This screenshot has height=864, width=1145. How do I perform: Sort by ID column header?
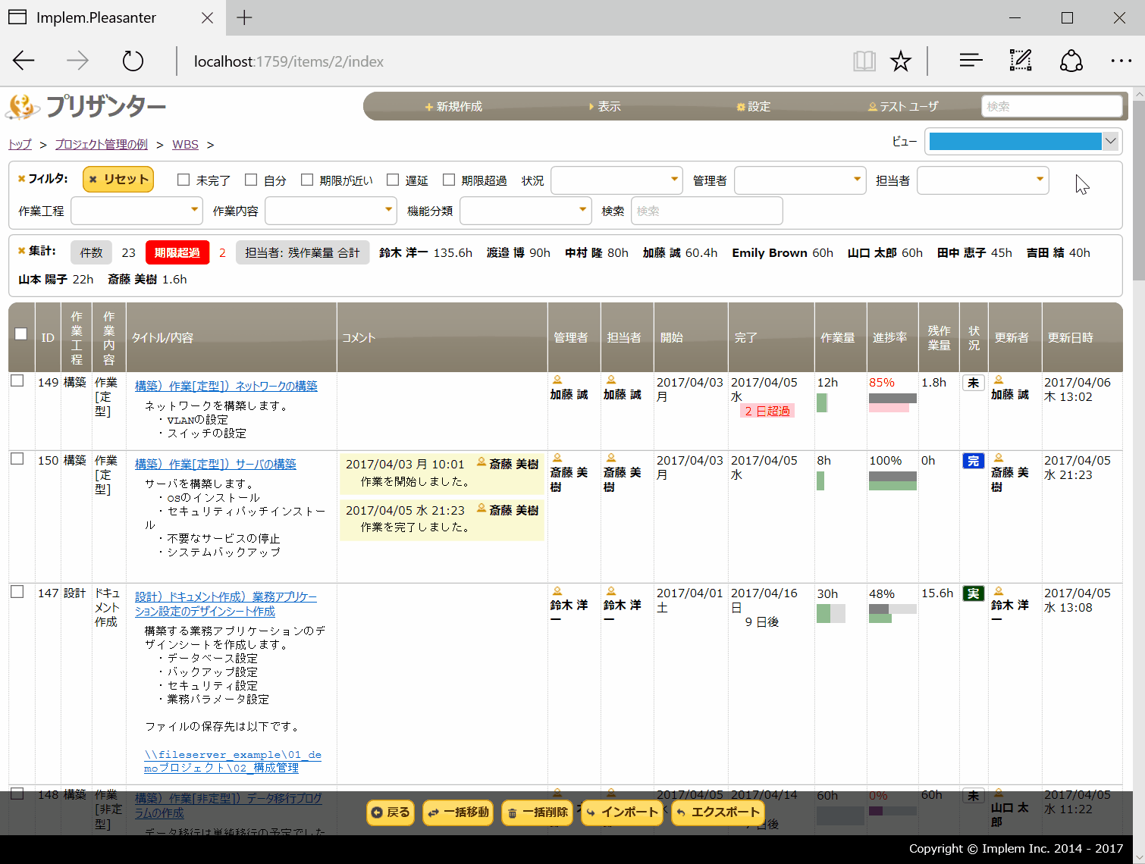pyautogui.click(x=48, y=337)
